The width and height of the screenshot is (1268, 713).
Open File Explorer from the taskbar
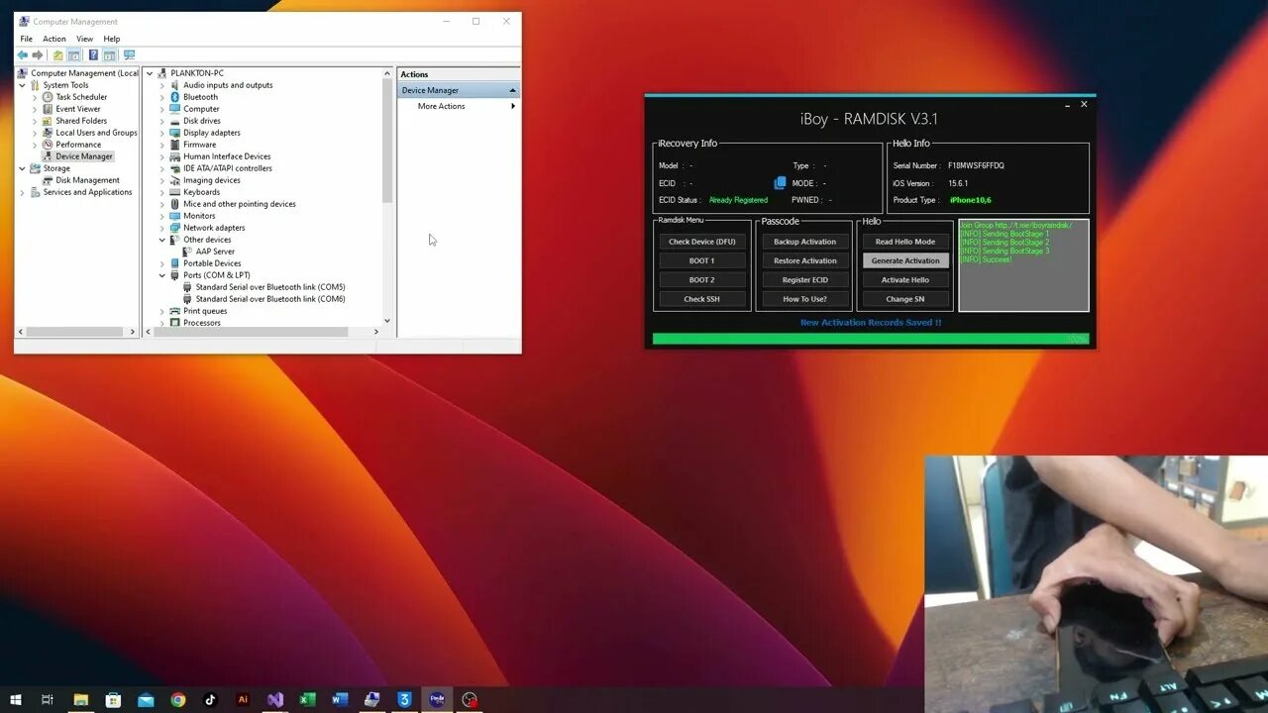81,699
